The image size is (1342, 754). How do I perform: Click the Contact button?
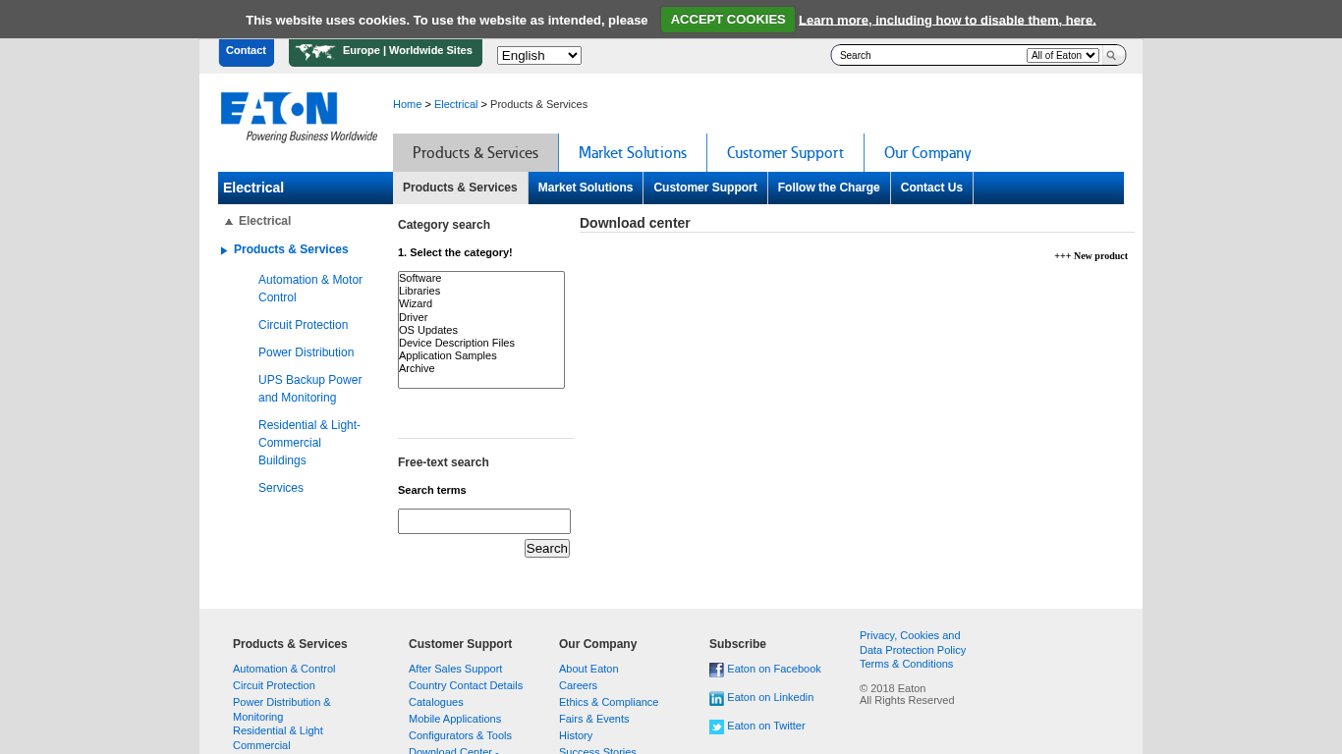246,51
